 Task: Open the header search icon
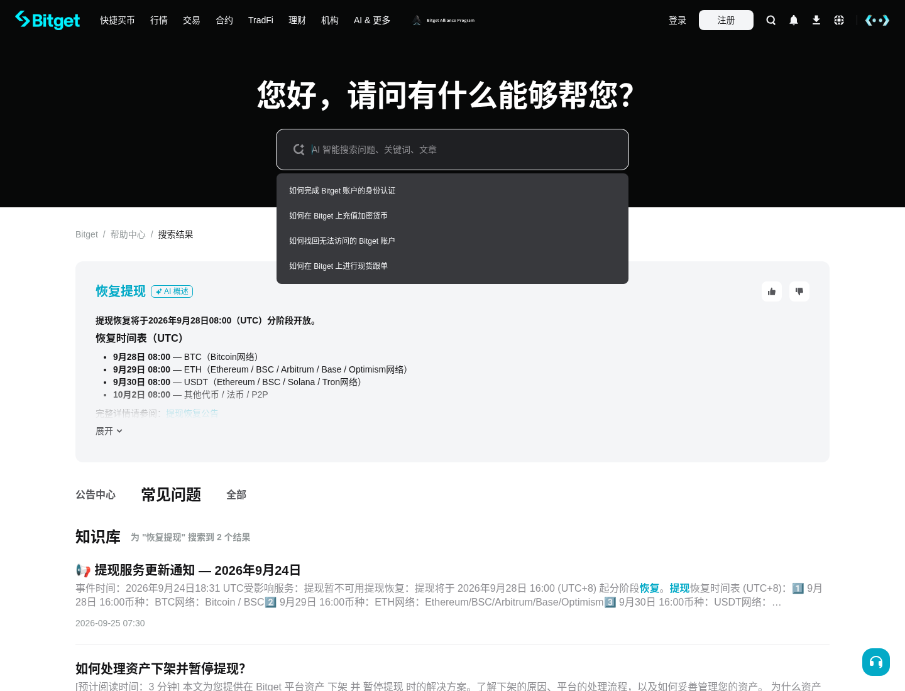tap(771, 20)
